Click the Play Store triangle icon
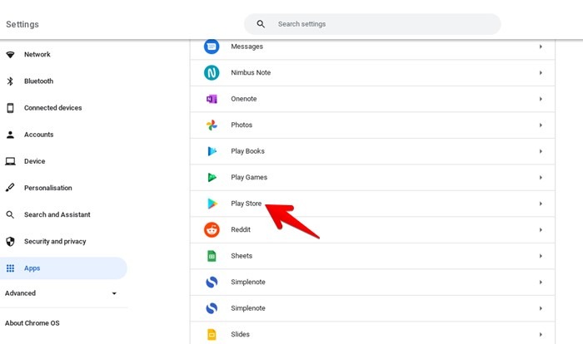583x344 pixels. (212, 204)
